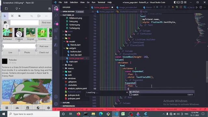
Task: Click the Windows Start button
Action: [x=4, y=114]
